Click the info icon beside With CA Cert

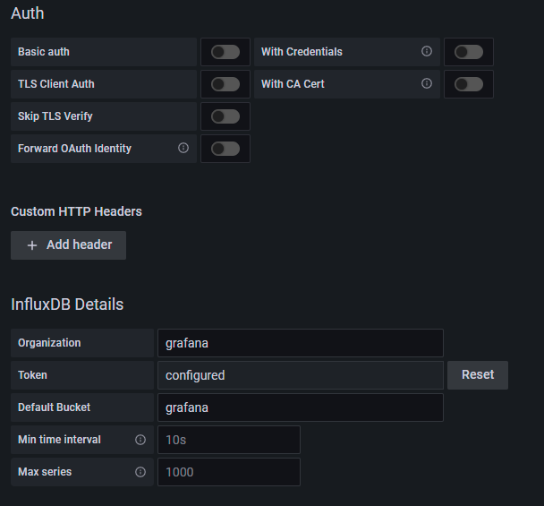tap(427, 84)
